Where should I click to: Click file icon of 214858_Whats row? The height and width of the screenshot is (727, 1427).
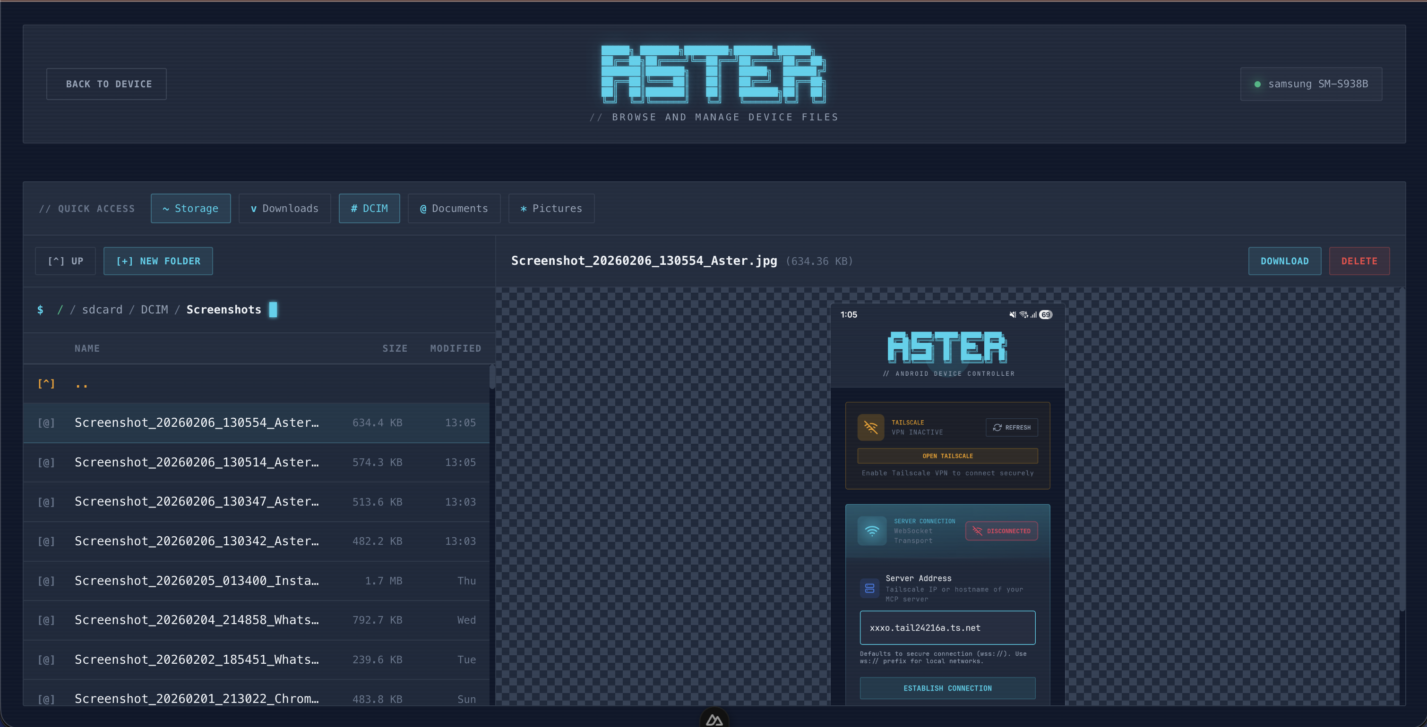tap(46, 620)
